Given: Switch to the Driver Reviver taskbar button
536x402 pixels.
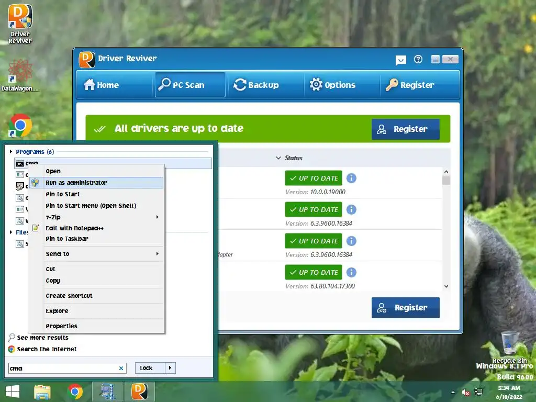Looking at the screenshot, I should [x=139, y=392].
